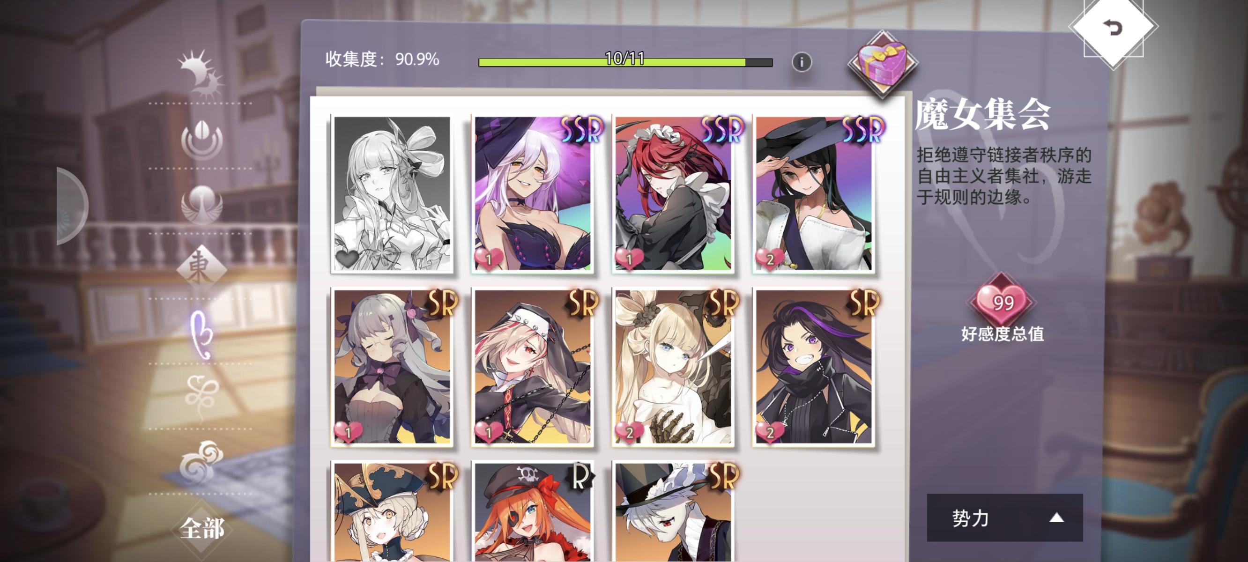Select the knot-shaped faction icon
The image size is (1248, 562).
201,399
